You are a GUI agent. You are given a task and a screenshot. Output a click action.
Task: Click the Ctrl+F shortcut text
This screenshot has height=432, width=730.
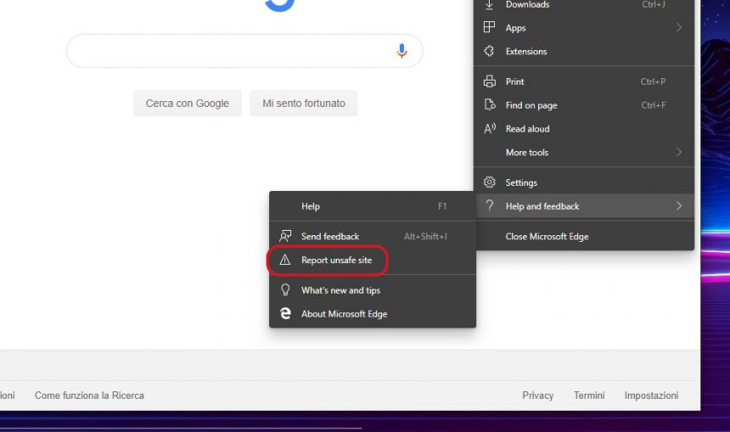pyautogui.click(x=654, y=105)
